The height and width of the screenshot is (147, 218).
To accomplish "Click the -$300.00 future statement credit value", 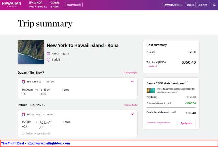I will (x=190, y=103).
